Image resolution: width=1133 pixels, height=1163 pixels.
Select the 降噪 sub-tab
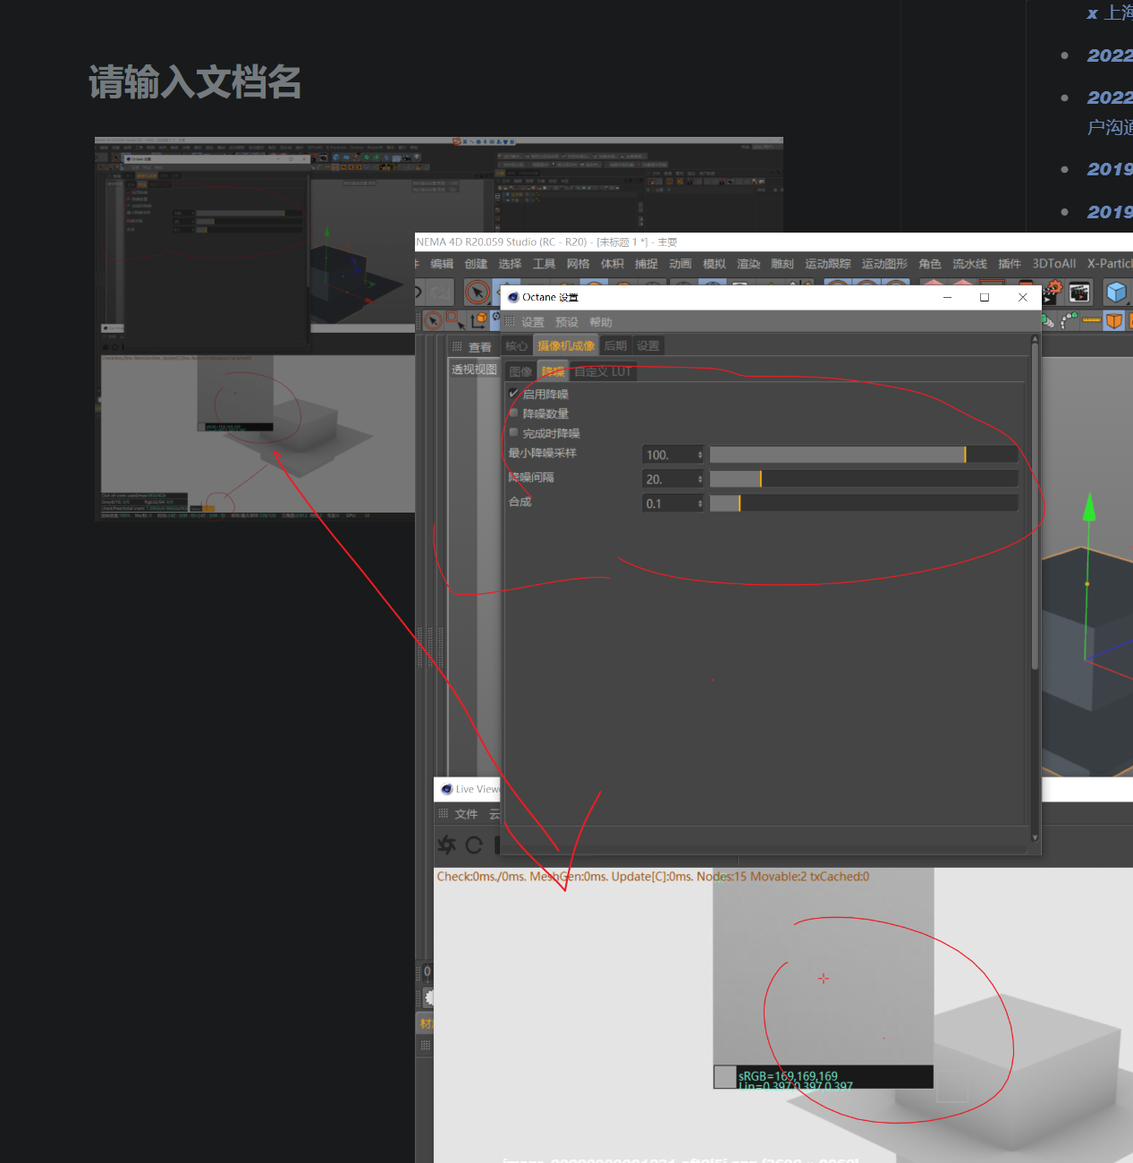[x=554, y=371]
